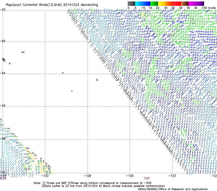Viewport: 217px width, 191px height.
Task: Pick the orange 25-30 knots color segment
Action: (169, 4)
